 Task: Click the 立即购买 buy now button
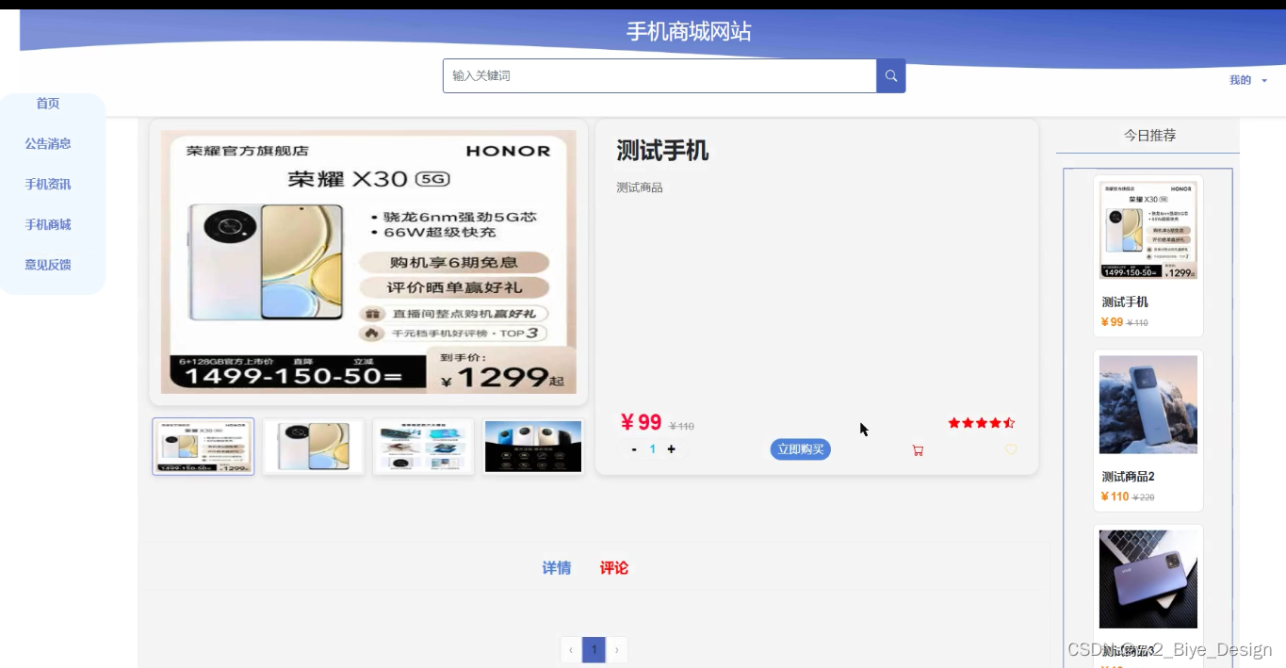(x=801, y=449)
